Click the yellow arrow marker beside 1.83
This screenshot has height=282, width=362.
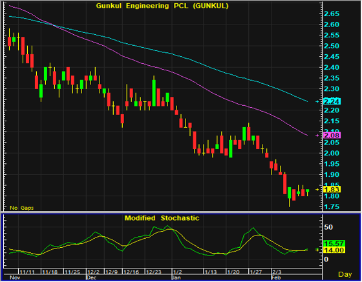click(x=317, y=189)
